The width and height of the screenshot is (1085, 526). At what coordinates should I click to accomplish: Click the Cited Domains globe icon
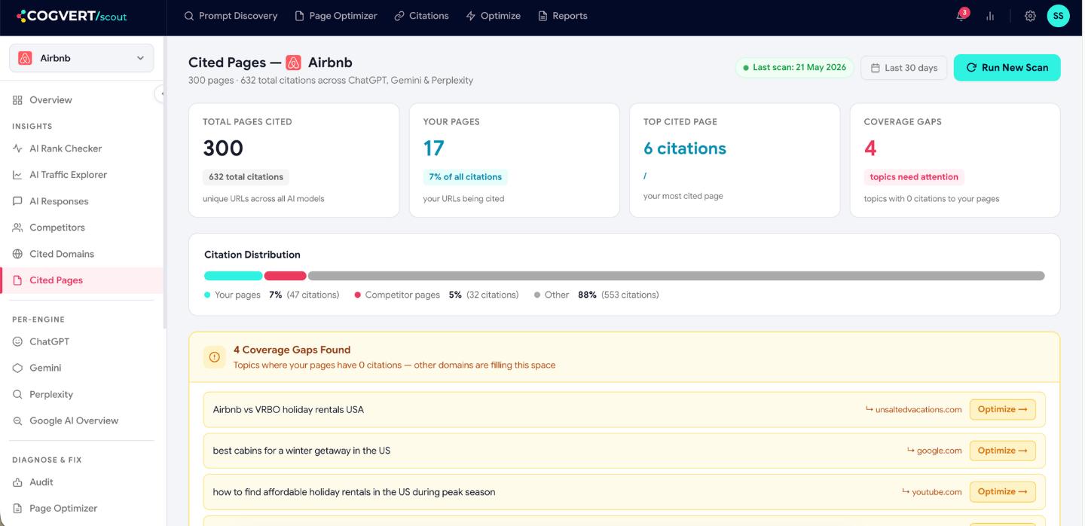[x=17, y=254]
